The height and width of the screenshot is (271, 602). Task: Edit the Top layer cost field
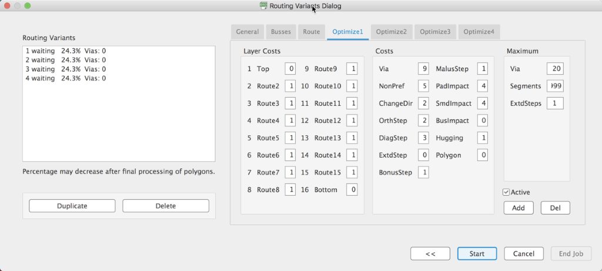pyautogui.click(x=290, y=69)
